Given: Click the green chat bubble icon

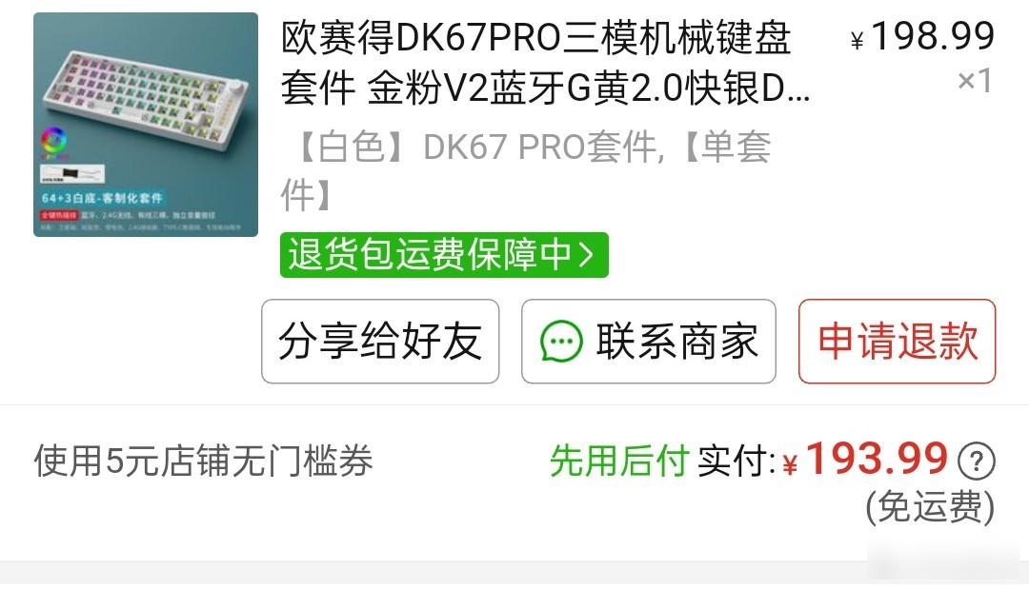Looking at the screenshot, I should tap(561, 342).
